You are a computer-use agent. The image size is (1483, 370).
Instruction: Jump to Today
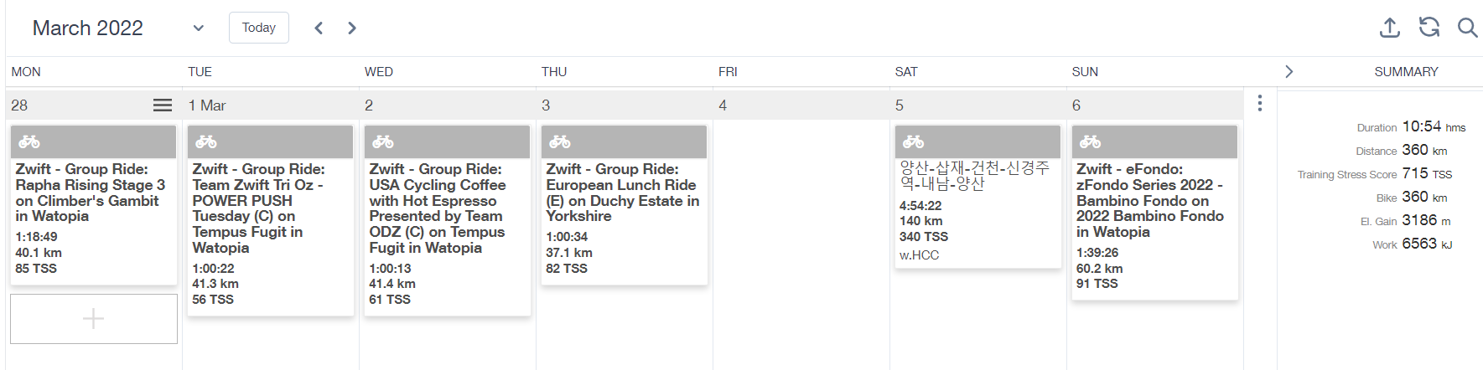[259, 28]
